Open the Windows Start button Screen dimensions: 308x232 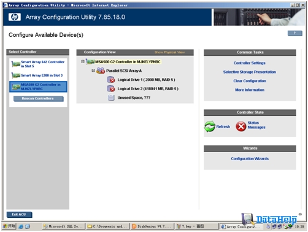(9, 226)
